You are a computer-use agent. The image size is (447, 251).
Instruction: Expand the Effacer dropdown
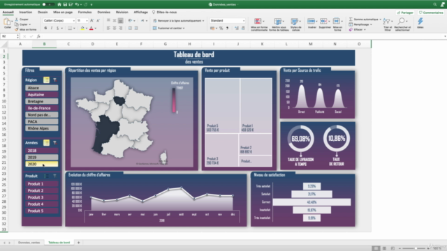tap(365, 29)
